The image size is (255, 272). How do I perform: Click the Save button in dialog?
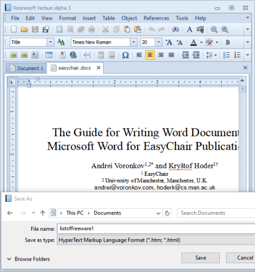point(201,258)
